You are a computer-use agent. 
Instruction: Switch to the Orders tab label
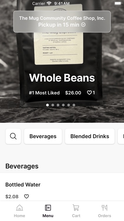coord(104,216)
